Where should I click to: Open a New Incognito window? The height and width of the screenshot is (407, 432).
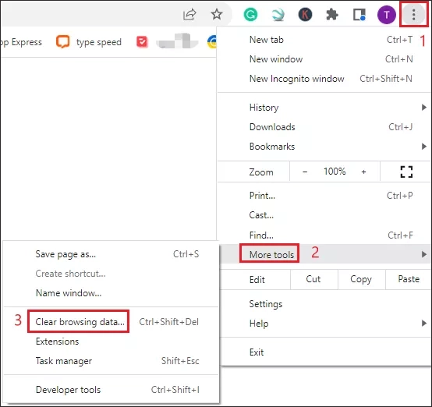coord(324,79)
